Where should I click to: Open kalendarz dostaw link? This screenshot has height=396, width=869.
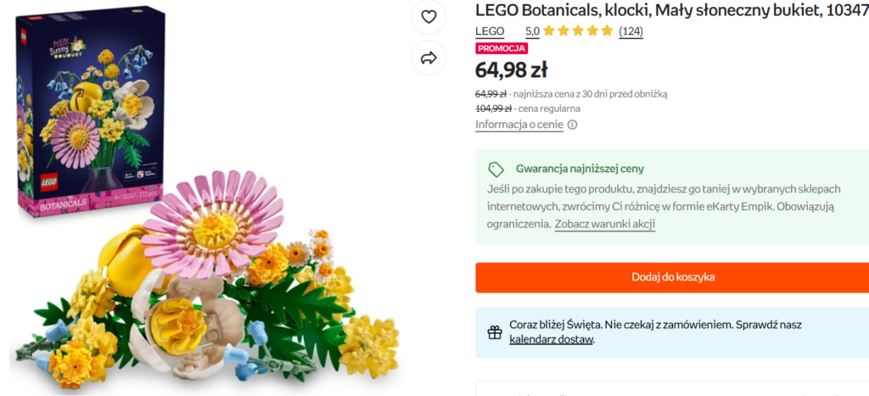pyautogui.click(x=552, y=339)
